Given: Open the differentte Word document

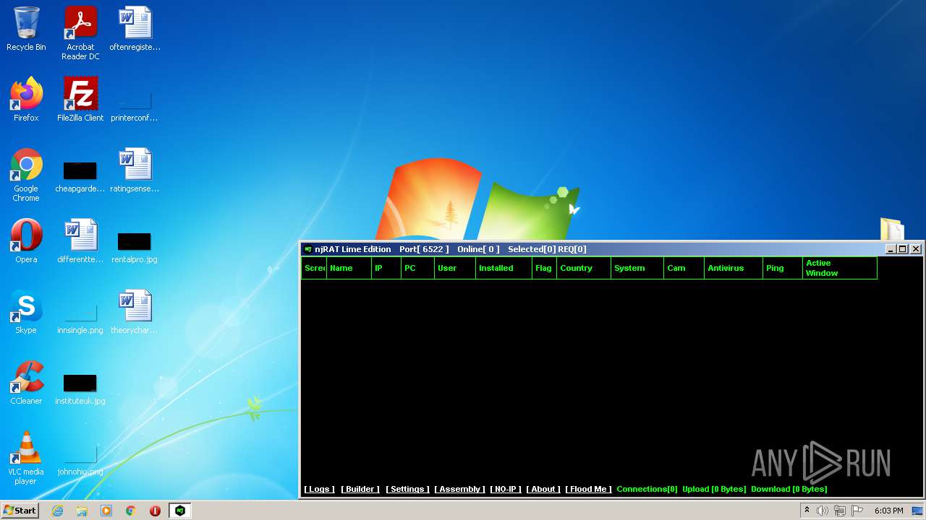Looking at the screenshot, I should (80, 241).
